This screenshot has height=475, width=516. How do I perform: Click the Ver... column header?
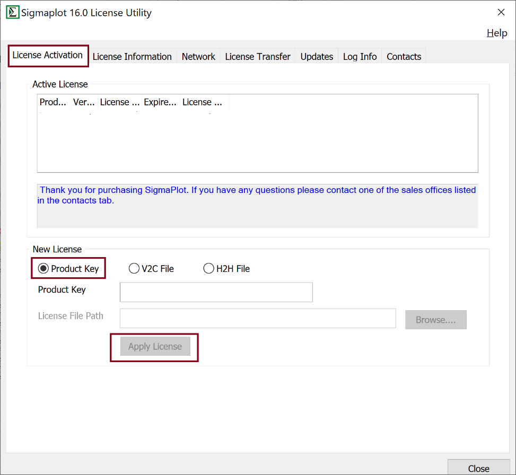(84, 102)
